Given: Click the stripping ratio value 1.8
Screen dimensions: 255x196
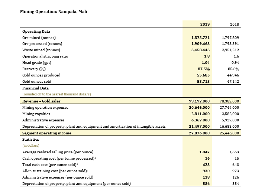Looking at the screenshot, I should (207, 56).
